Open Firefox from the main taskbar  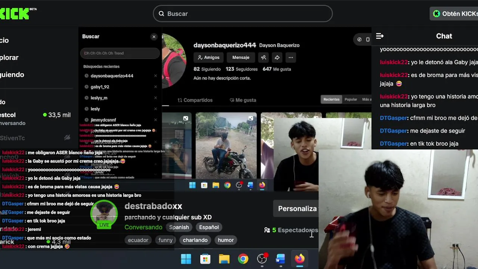[299, 259]
